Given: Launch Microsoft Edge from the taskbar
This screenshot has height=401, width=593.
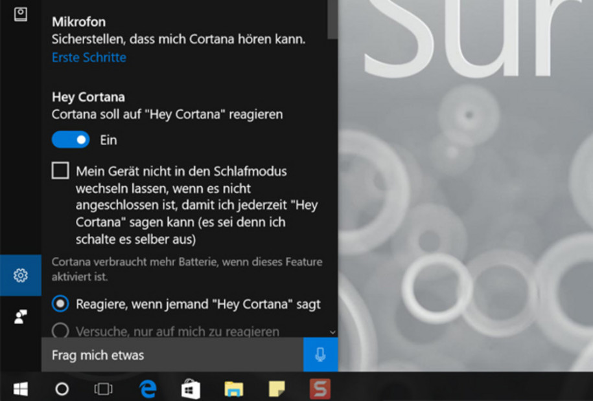Looking at the screenshot, I should [148, 389].
